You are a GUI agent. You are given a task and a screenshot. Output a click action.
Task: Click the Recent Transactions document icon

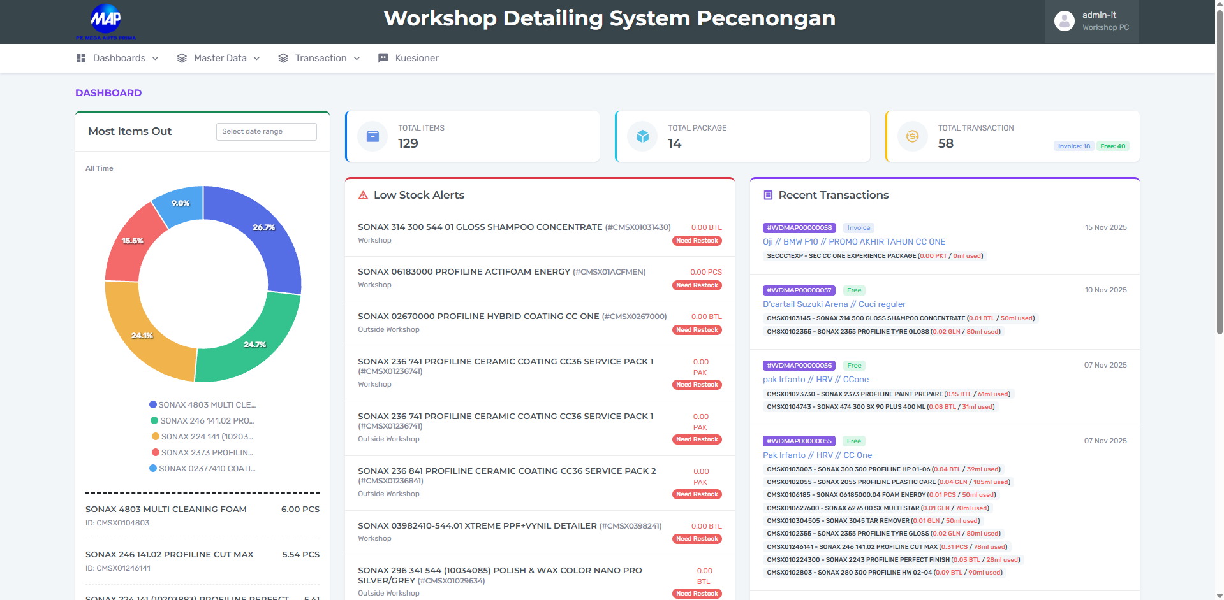[x=767, y=195]
